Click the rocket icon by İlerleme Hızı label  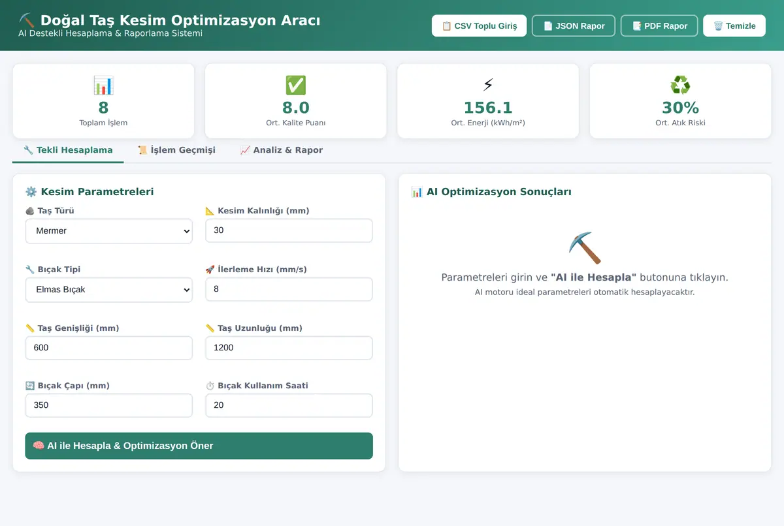click(x=210, y=270)
